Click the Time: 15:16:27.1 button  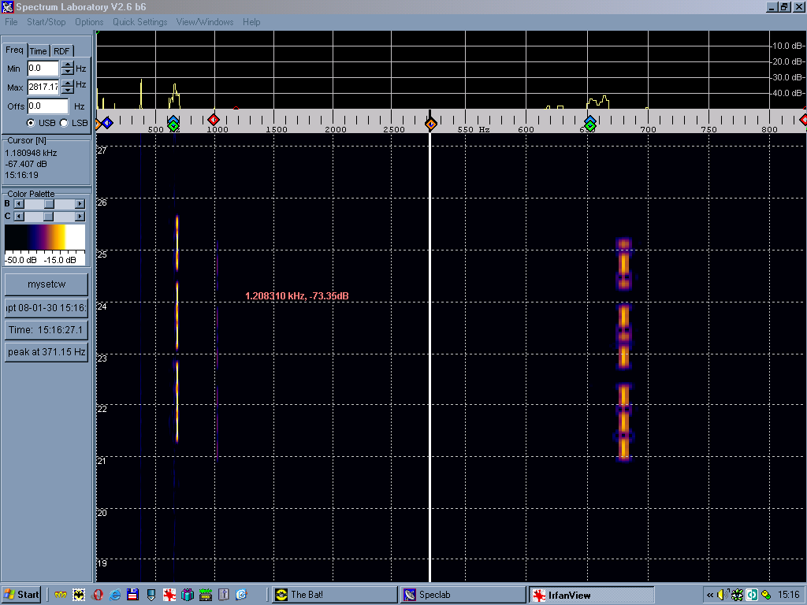click(x=46, y=330)
